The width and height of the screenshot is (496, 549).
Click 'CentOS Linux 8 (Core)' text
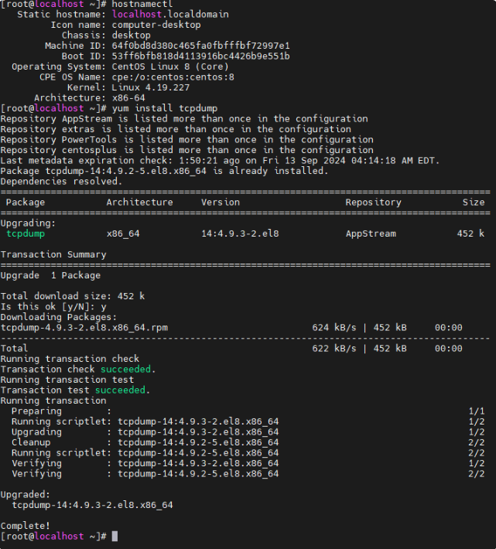[x=170, y=66]
